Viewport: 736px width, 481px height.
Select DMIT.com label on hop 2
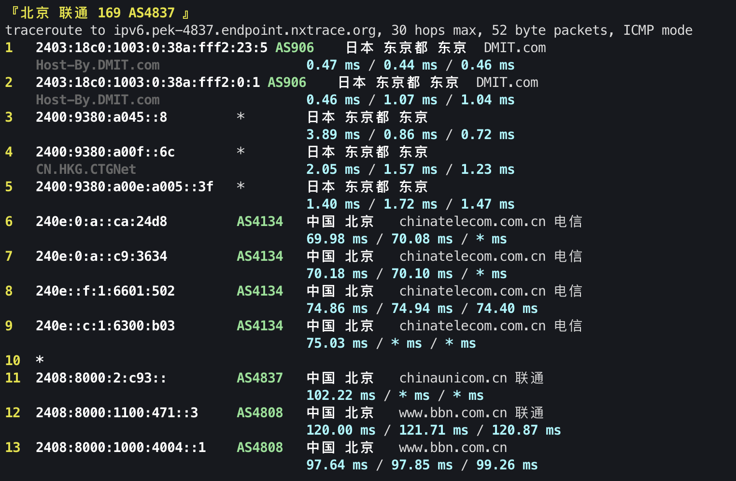tap(507, 82)
